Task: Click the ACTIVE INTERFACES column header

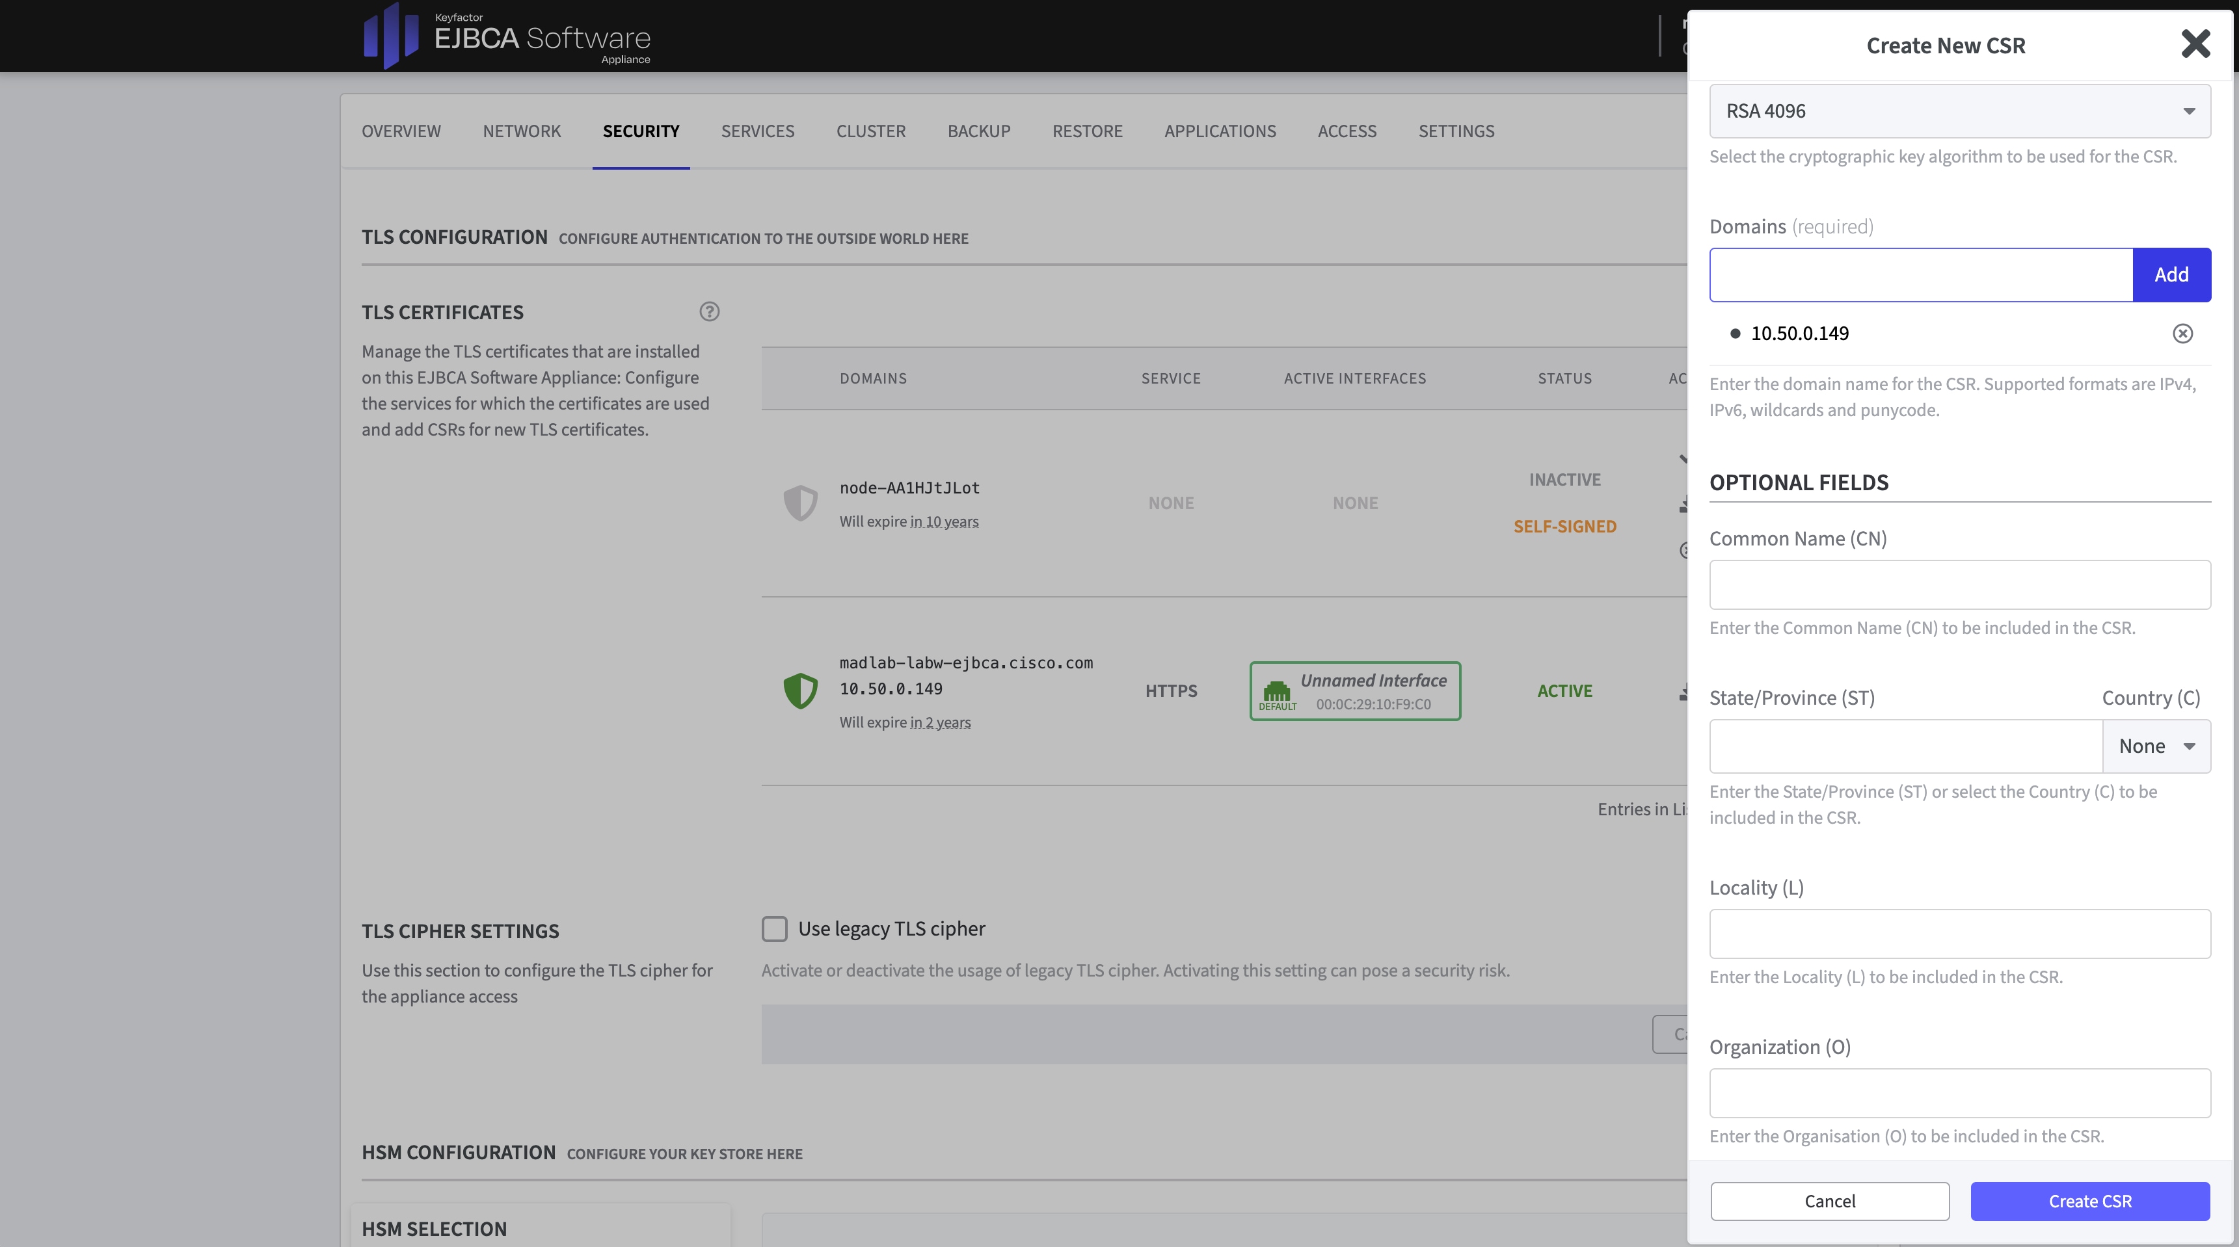Action: tap(1354, 379)
